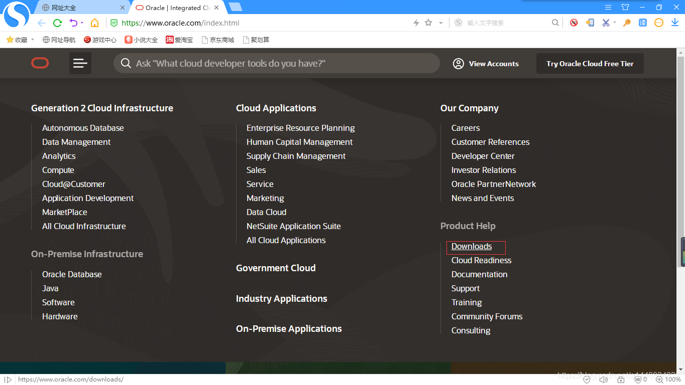Select the scissors screenshot tool

[606, 23]
